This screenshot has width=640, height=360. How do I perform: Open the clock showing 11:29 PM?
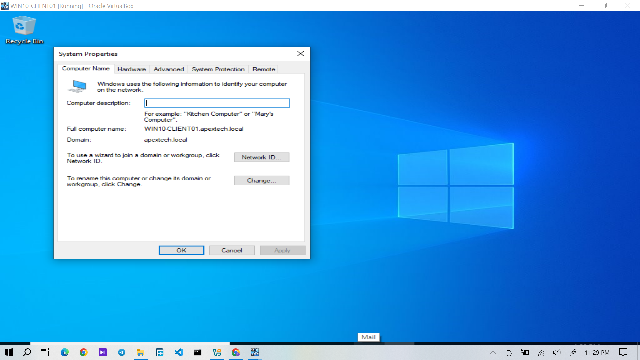(597, 352)
